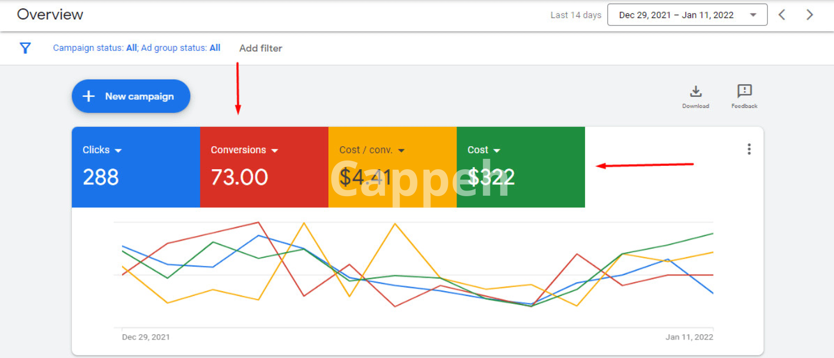Click Add filter
The image size is (834, 358).
[261, 48]
